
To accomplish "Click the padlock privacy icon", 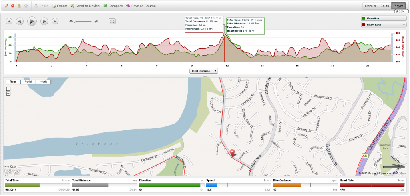I will click(x=19, y=6).
